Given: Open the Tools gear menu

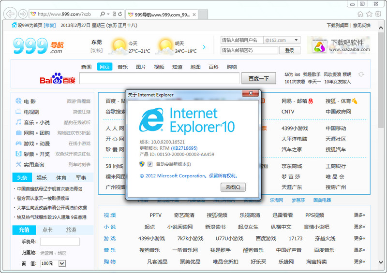Looking at the screenshot, I should (378, 14).
